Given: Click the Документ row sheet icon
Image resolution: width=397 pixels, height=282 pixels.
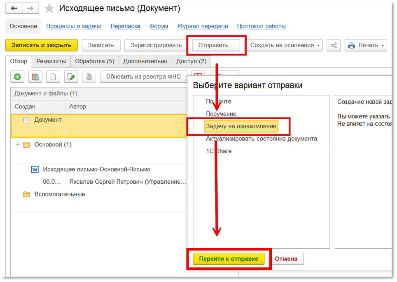Looking at the screenshot, I should click(26, 120).
